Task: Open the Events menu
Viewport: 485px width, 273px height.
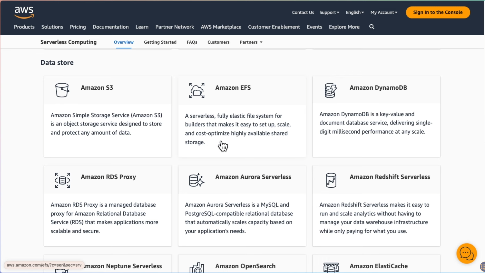Action: click(314, 27)
